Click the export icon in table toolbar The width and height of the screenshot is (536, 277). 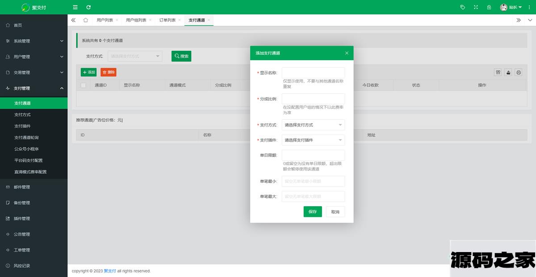(508, 72)
